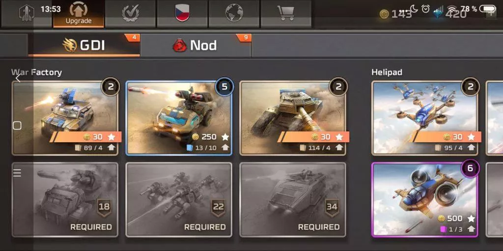503x251 pixels.
Task: Tap the locked unit requiring level 18
Action: pos(65,200)
